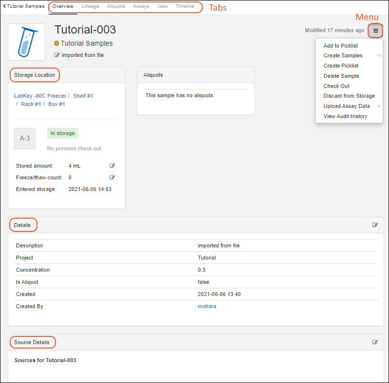Viewport: 389px width, 383px height.
Task: Expand the Create Samples submenu
Action: click(x=379, y=56)
